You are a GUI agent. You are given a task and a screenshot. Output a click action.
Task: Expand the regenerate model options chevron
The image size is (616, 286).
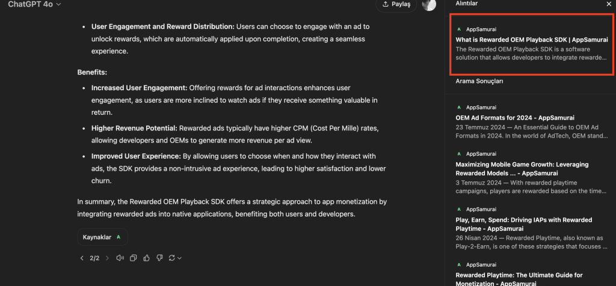(179, 258)
